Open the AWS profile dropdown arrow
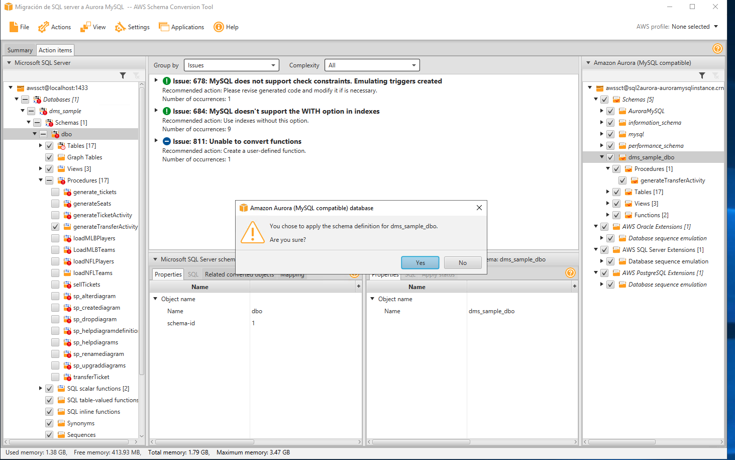 [x=716, y=27]
